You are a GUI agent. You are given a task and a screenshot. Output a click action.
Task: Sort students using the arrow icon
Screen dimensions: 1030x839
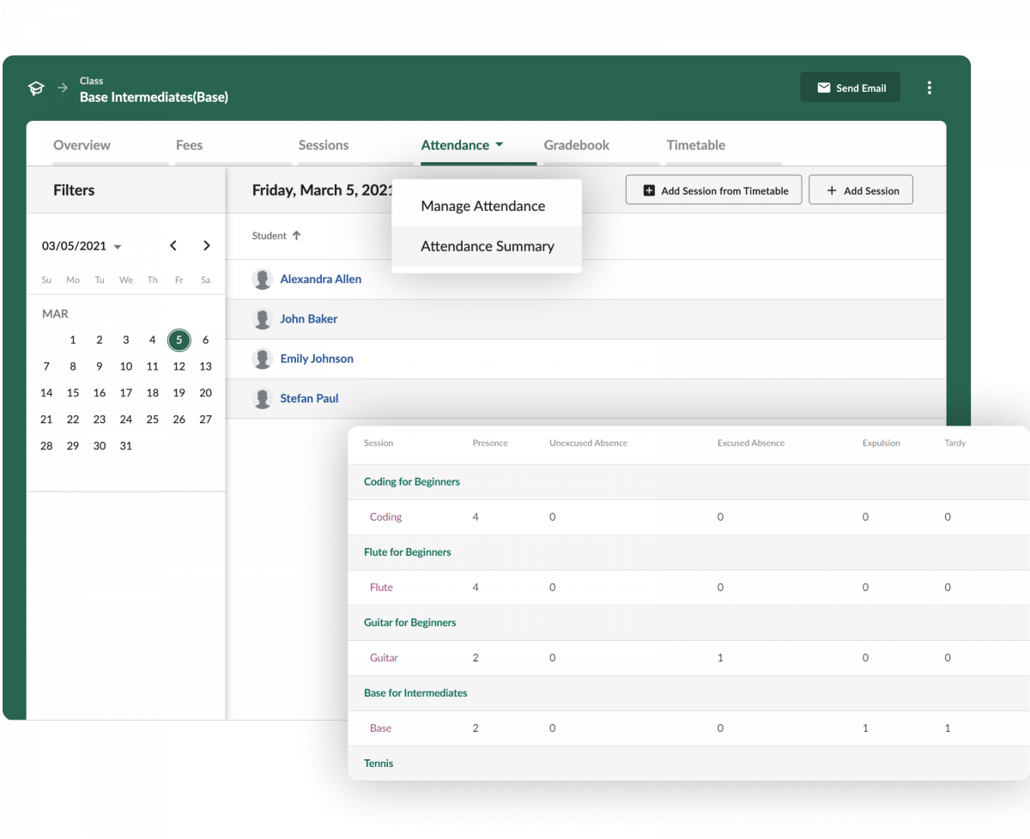point(297,236)
